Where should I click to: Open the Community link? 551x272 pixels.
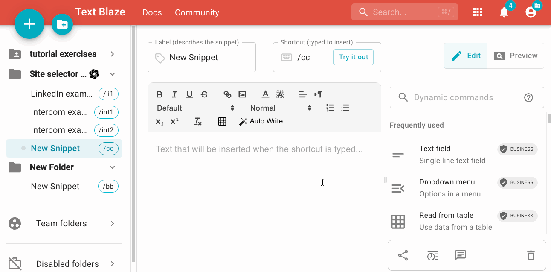(197, 12)
